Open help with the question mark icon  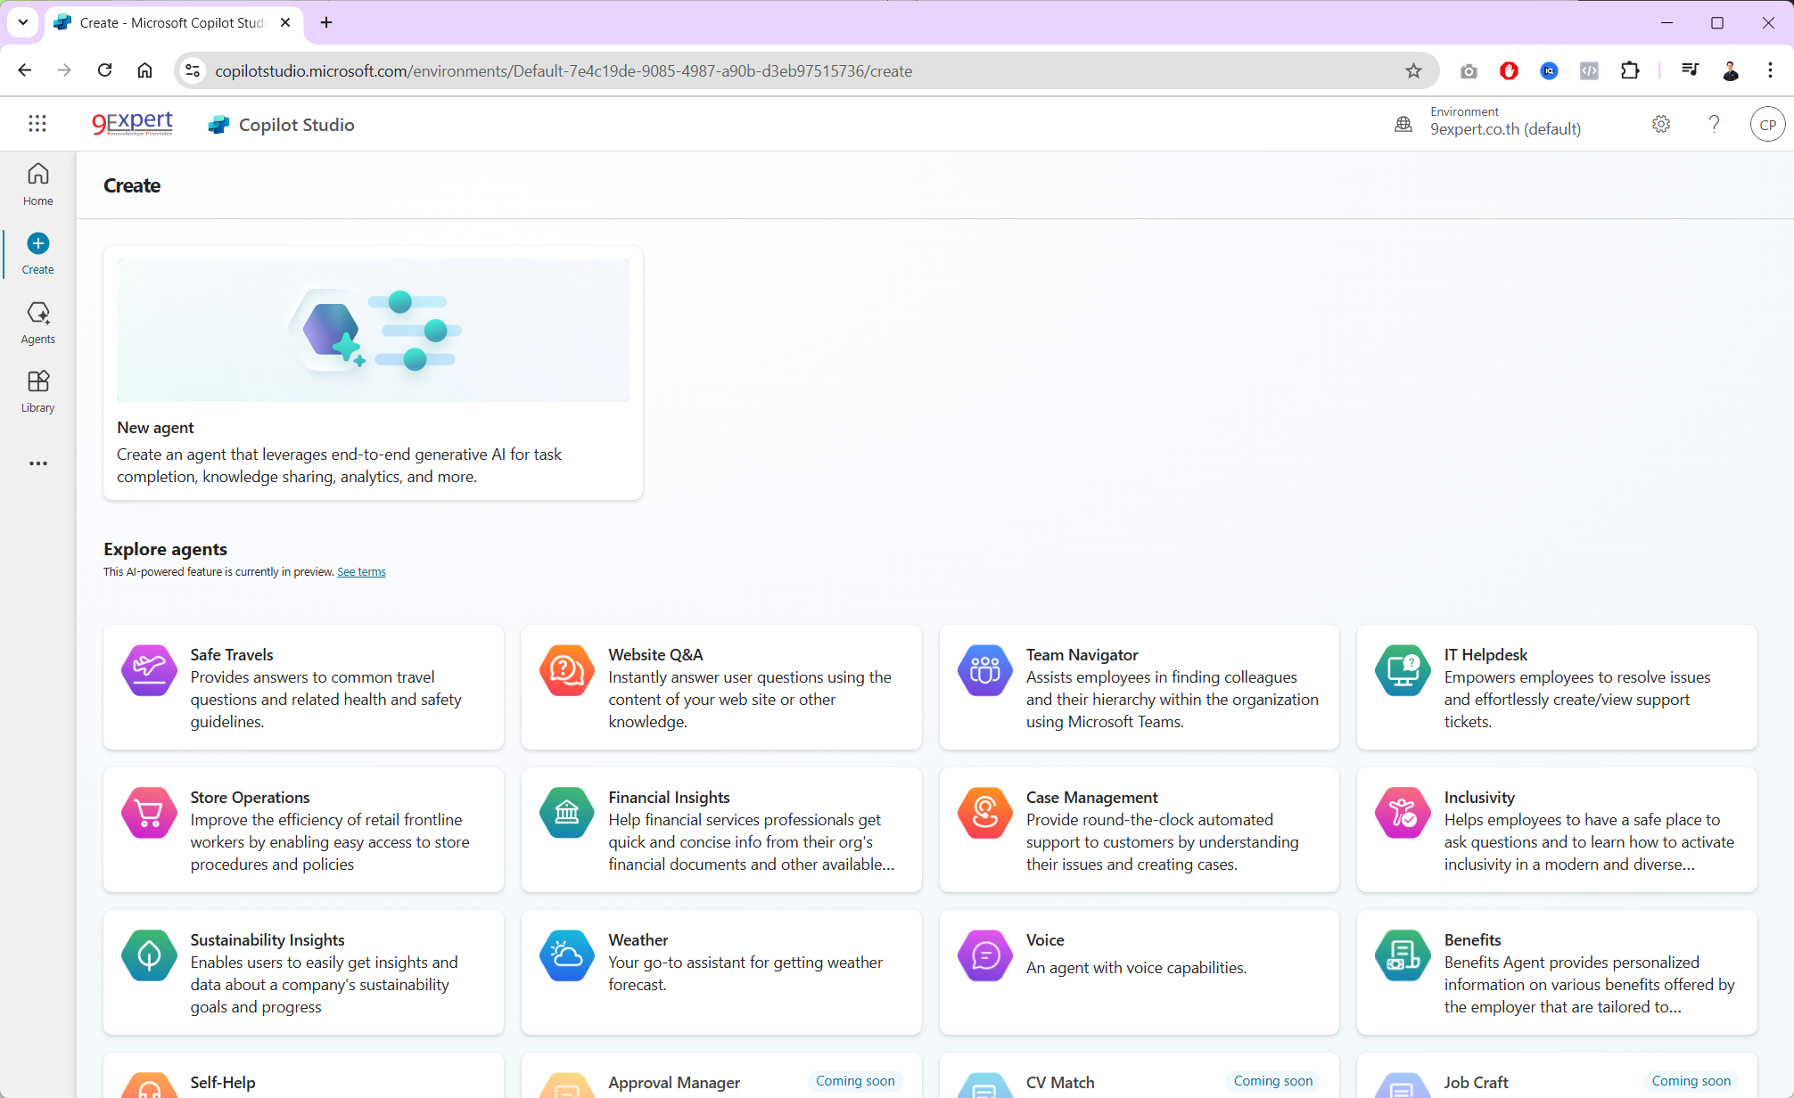point(1714,124)
